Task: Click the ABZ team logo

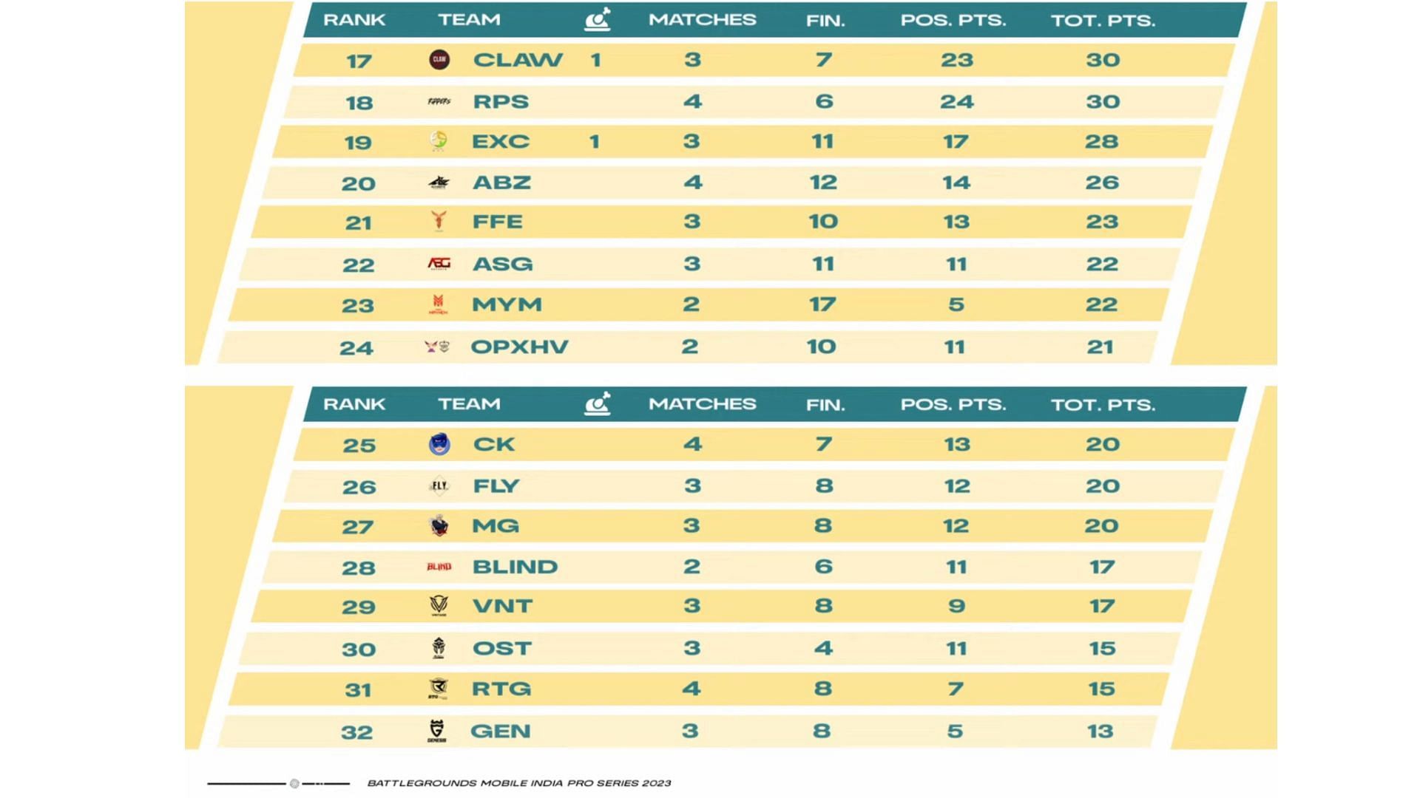Action: 439,183
